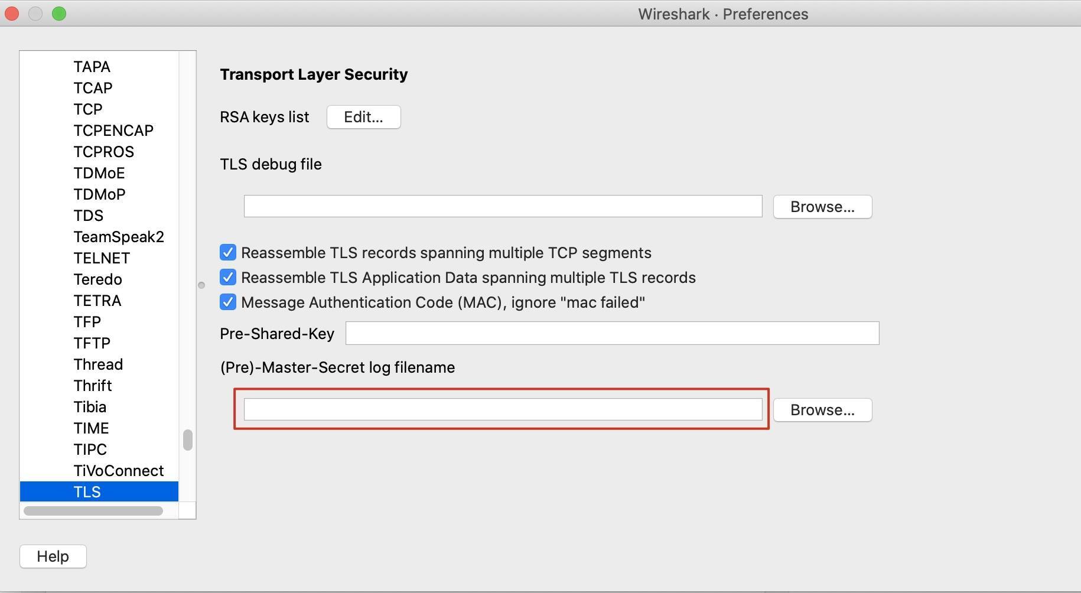The image size is (1081, 593).
Task: Click the splitter handle beside the sidebar
Action: pos(201,285)
